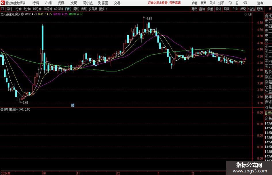Click 楚天高速 stock name in title bar
The image size is (272, 175).
pos(175,3)
